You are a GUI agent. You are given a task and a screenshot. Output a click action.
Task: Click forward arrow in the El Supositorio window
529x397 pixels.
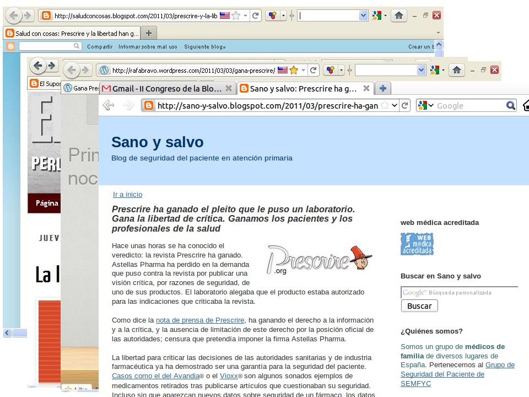point(52,66)
